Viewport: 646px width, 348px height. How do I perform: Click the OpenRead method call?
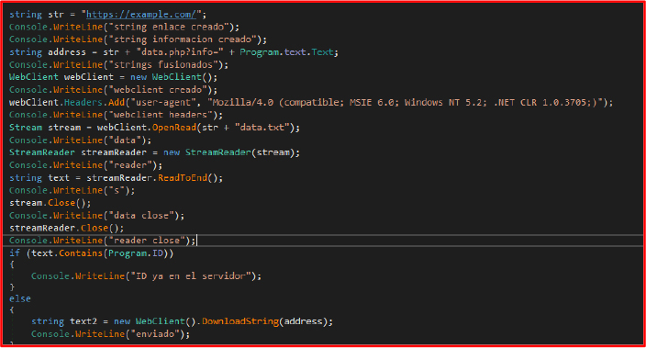pyautogui.click(x=174, y=128)
